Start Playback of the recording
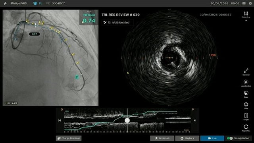254x143 pixels. (x=187, y=138)
